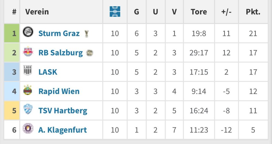The width and height of the screenshot is (272, 144).
Task: Click the Sturm Graz club crest
Action: click(x=28, y=33)
